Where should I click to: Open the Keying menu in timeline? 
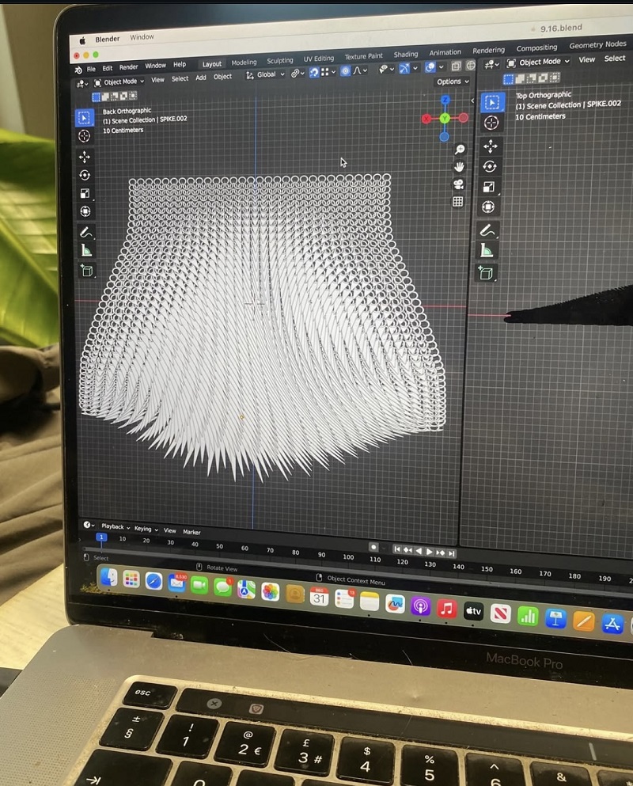pos(146,528)
